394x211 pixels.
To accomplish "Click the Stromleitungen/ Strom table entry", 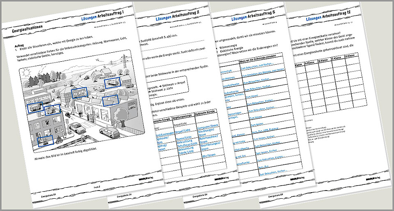I will (210, 146).
